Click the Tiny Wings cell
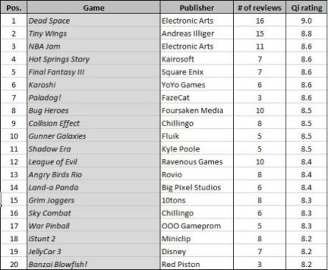 [93, 34]
